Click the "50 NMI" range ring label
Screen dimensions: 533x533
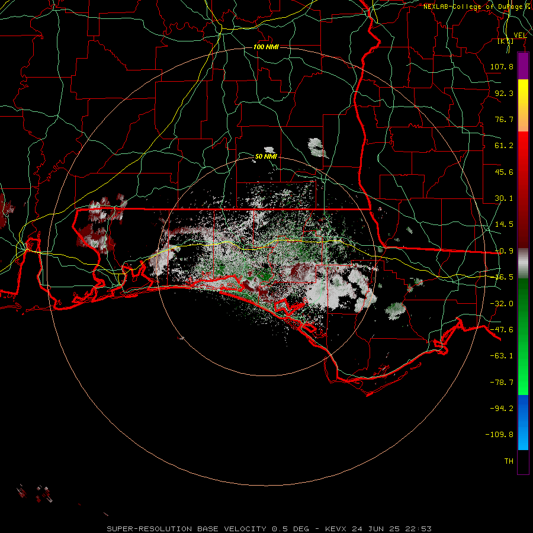266,156
